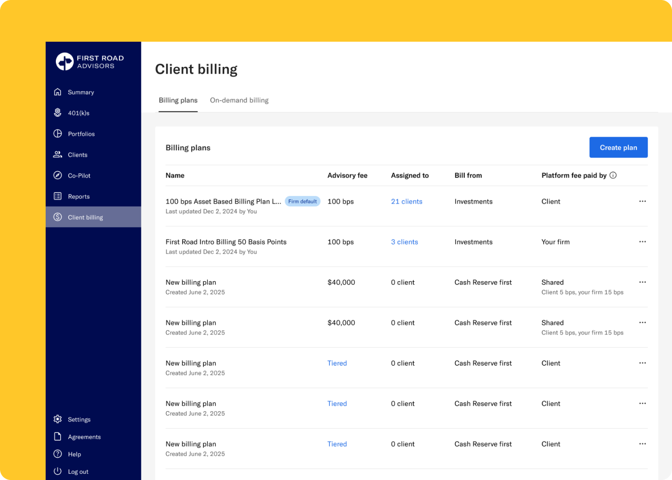Click the Create plan button
Image resolution: width=672 pixels, height=480 pixels.
[x=618, y=147]
